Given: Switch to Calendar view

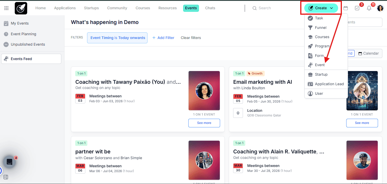Looking at the screenshot, I should pos(368,53).
